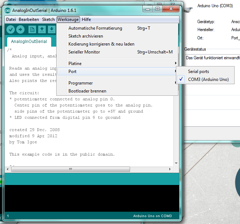Viewport: 240px width, 224px height.
Task: Open a sketch with the up-arrow icon
Action: pos(42,30)
